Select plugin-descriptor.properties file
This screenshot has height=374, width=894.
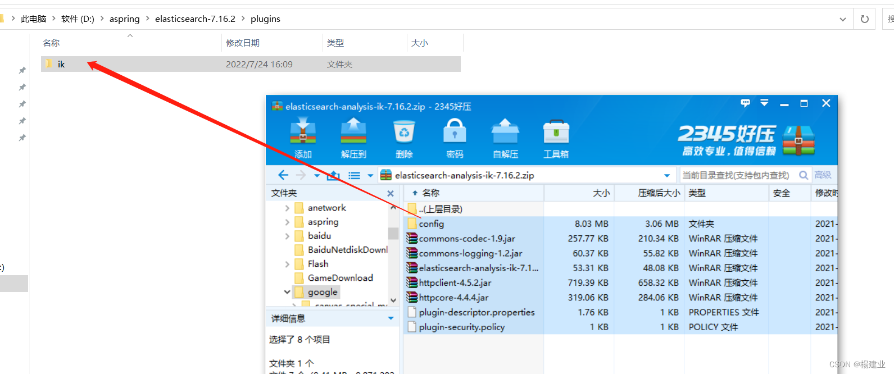click(471, 312)
